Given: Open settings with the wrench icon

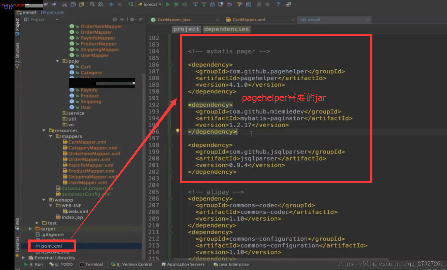Looking at the screenshot, I should click(240, 4).
